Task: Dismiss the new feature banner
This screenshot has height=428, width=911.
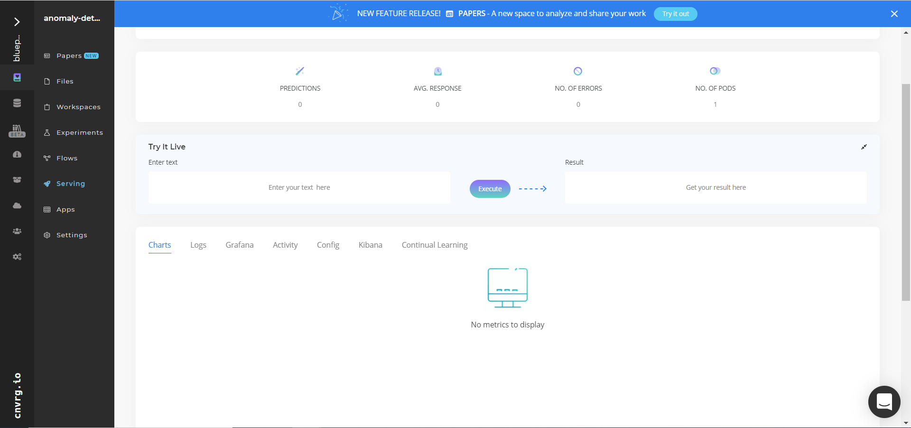Action: (x=894, y=14)
